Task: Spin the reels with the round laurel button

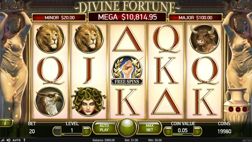Action: 127,127
